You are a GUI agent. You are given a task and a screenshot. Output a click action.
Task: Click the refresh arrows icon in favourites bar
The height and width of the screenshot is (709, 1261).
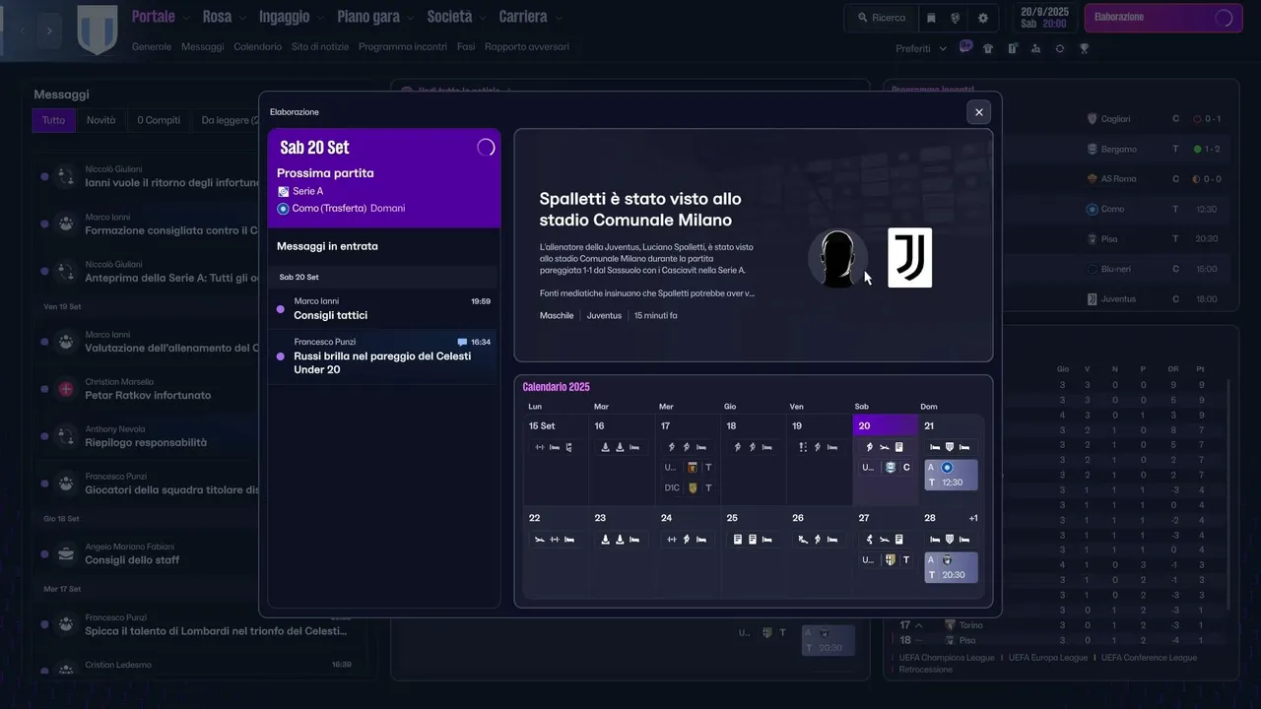[x=1060, y=48]
